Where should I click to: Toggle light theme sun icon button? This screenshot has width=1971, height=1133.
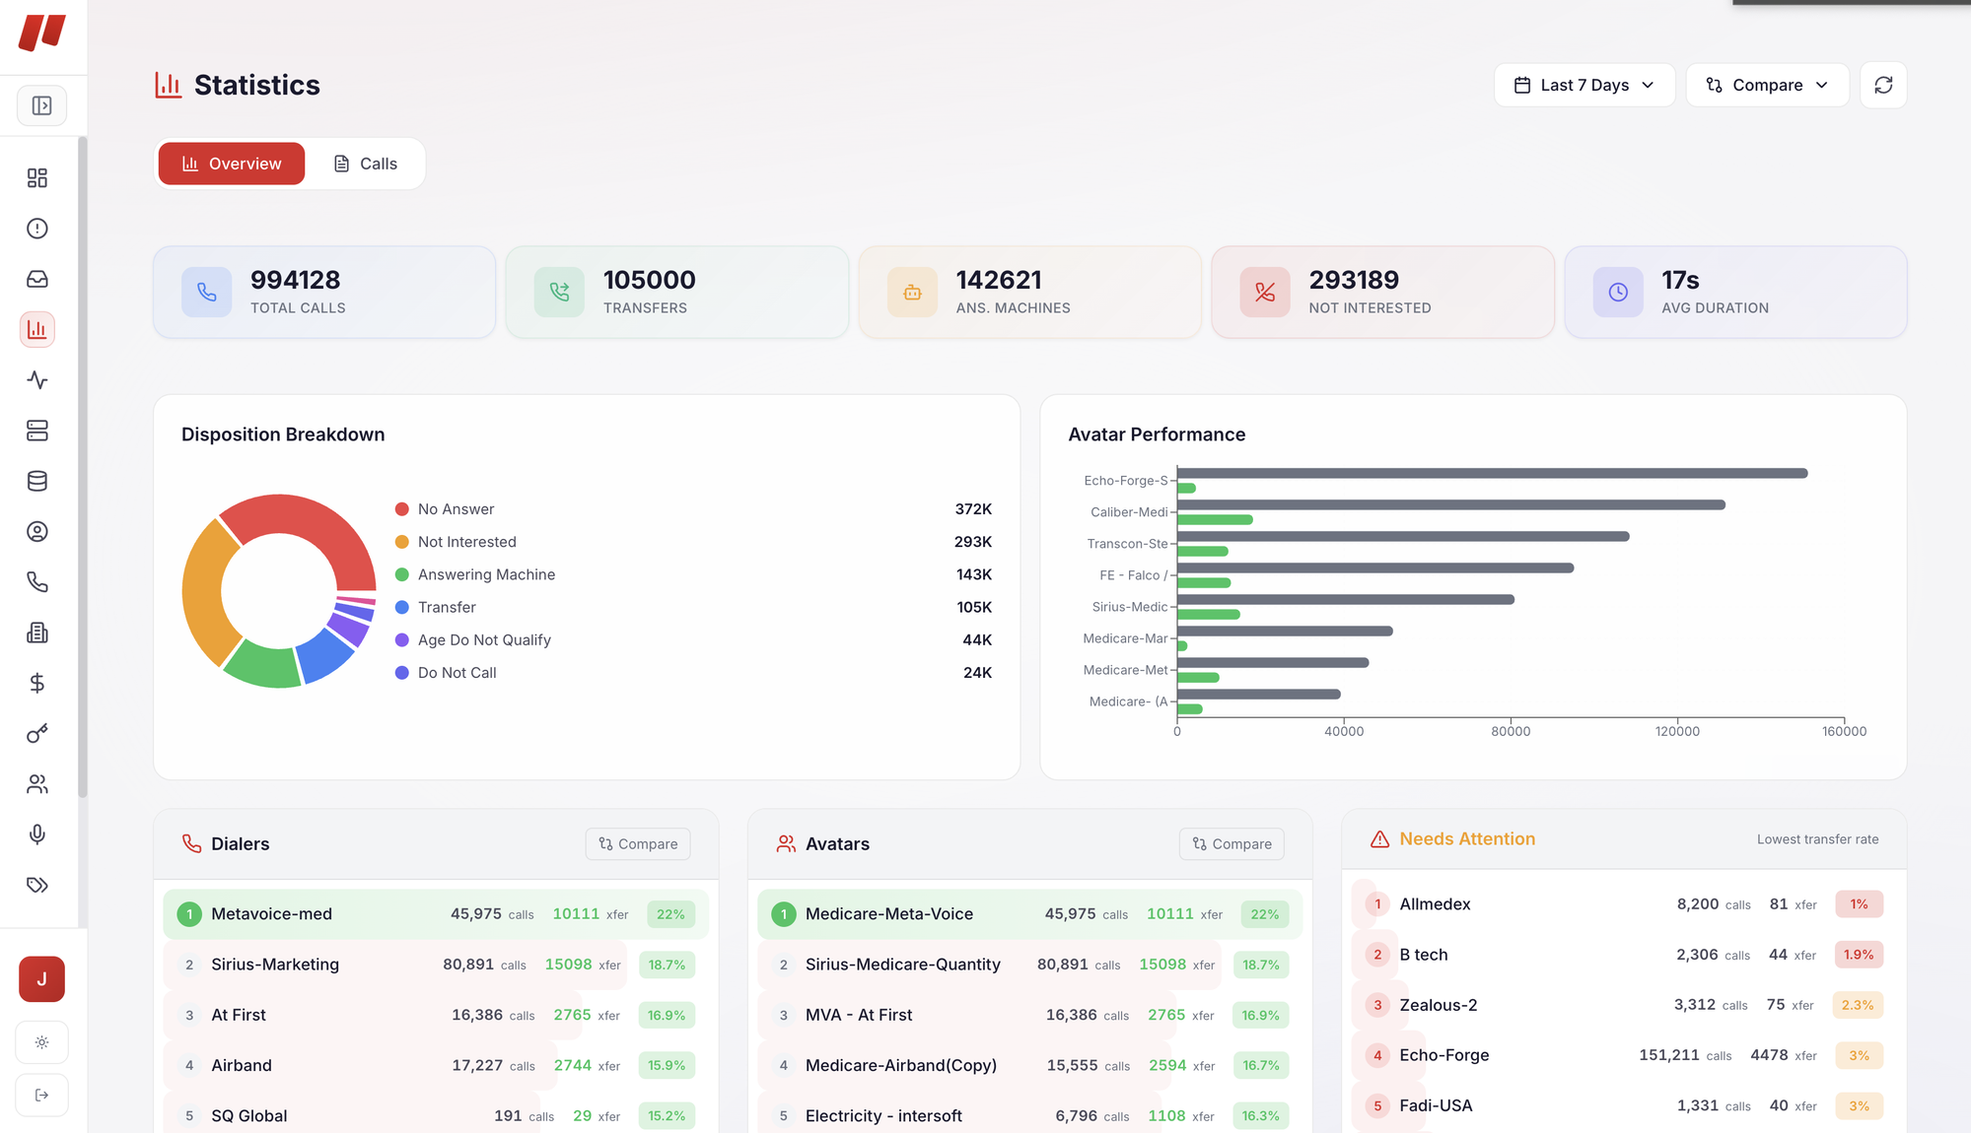[x=41, y=1042]
